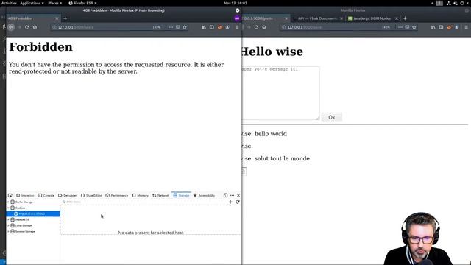Click the 'hello world' message line
Viewport: 471px width, 265px height.
tap(264, 134)
